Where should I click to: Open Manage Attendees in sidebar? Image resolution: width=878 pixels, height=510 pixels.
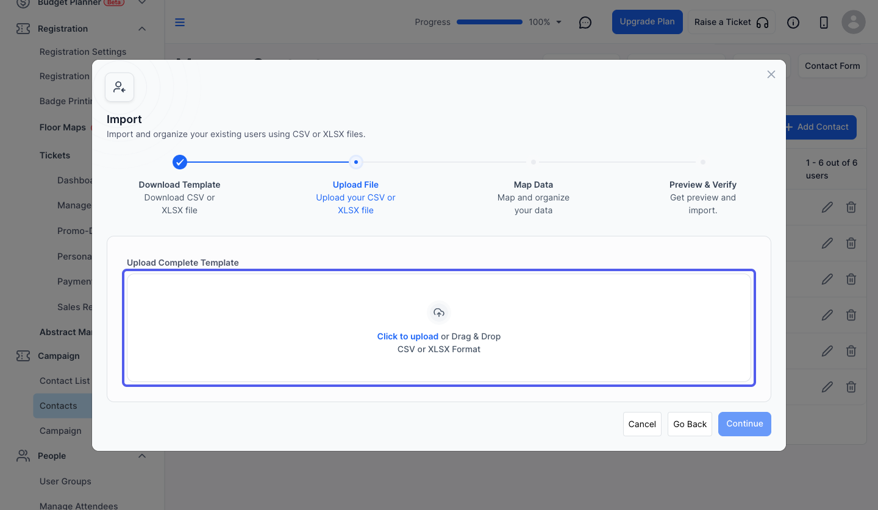pos(79,506)
